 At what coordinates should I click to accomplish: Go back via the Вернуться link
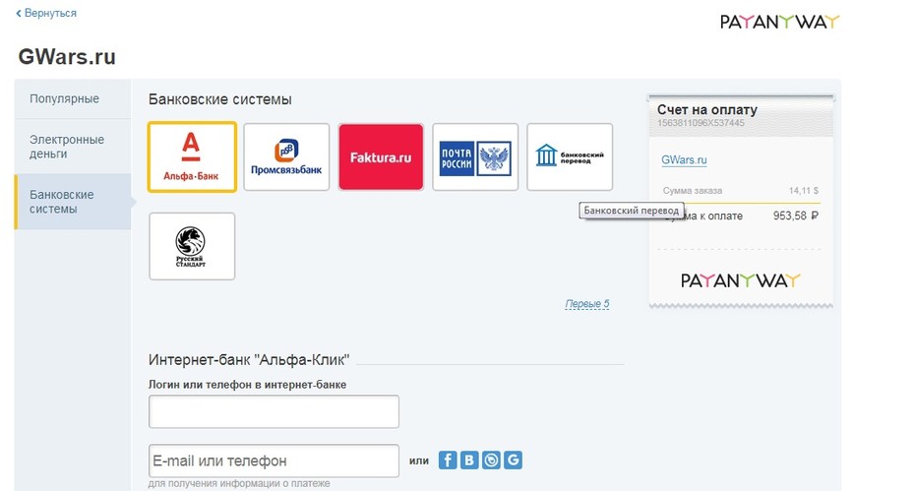coord(46,13)
